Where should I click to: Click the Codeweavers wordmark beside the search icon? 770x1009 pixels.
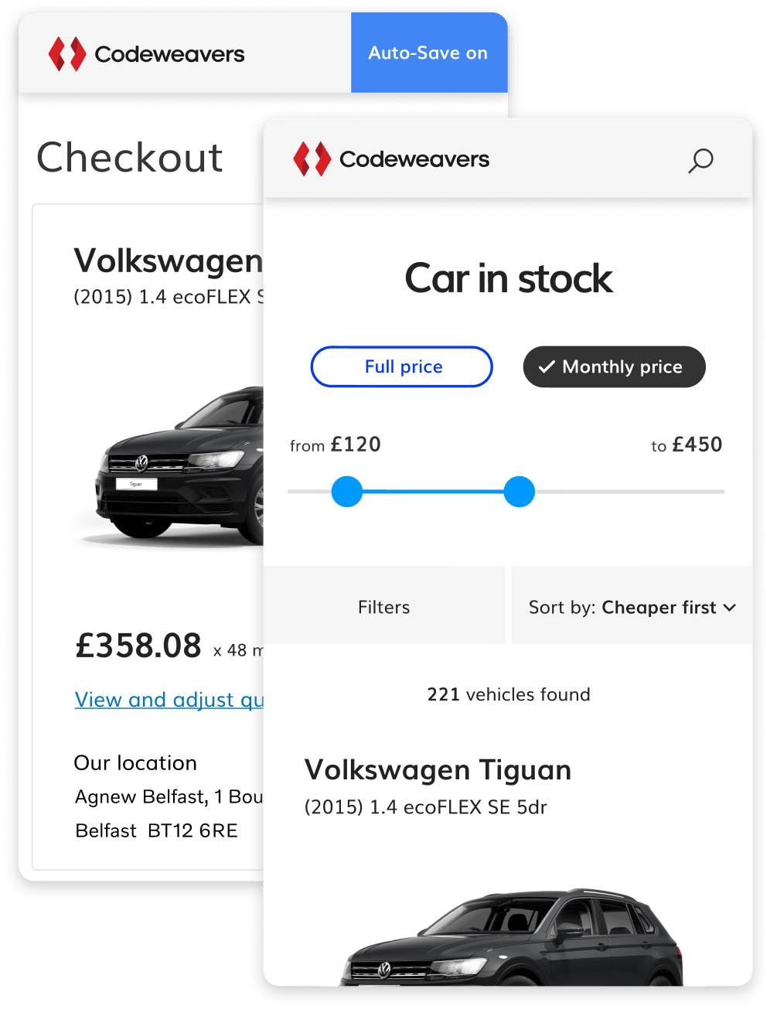pos(414,159)
